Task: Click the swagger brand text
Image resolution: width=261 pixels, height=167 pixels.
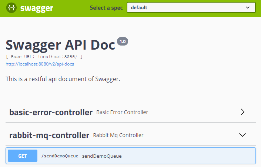Action: (37, 8)
